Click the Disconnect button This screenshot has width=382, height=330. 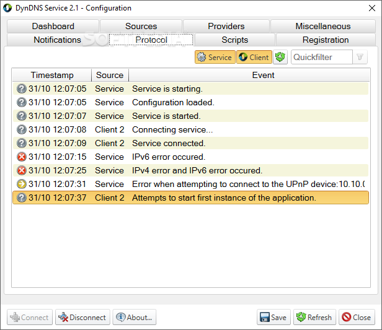coord(82,317)
